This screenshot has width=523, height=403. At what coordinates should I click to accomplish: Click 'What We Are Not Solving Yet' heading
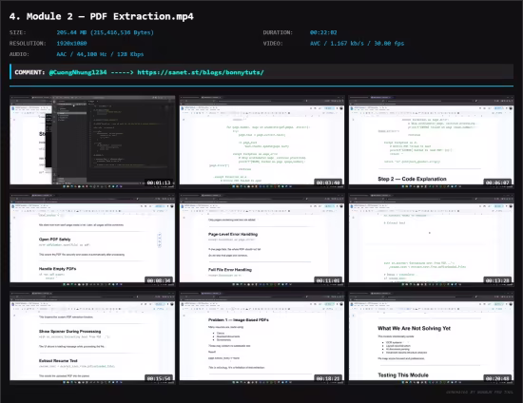pyautogui.click(x=414, y=328)
